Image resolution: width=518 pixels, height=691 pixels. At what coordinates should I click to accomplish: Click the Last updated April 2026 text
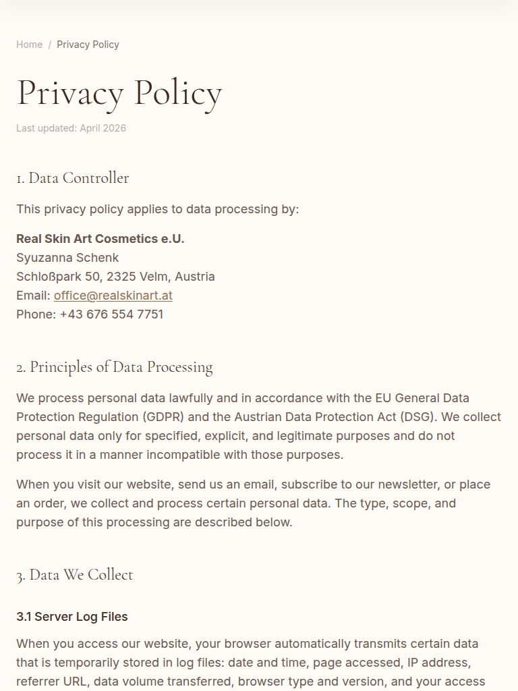coord(71,128)
